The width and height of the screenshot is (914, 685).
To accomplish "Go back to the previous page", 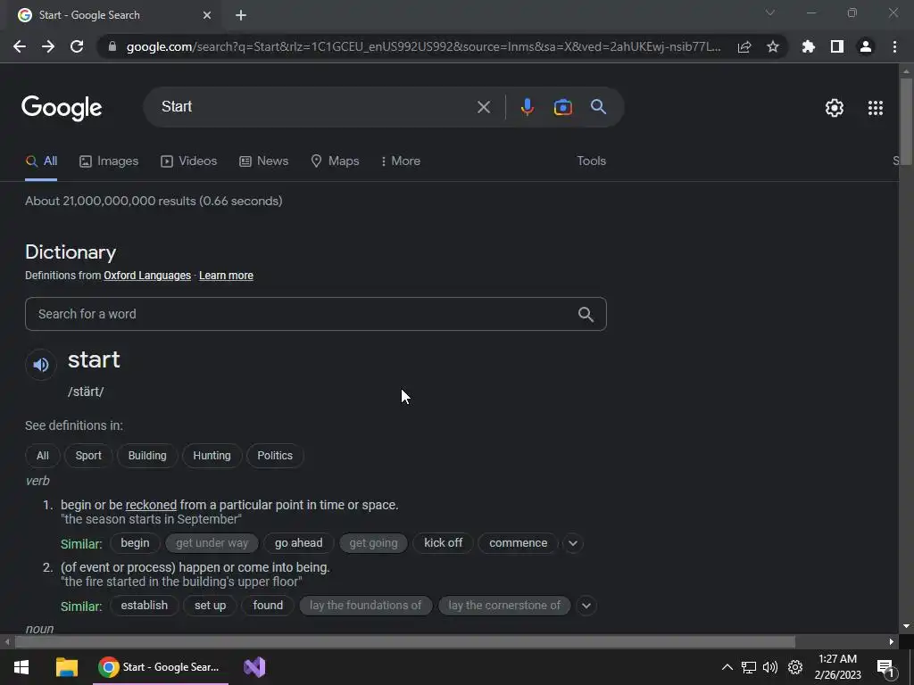I will click(20, 46).
